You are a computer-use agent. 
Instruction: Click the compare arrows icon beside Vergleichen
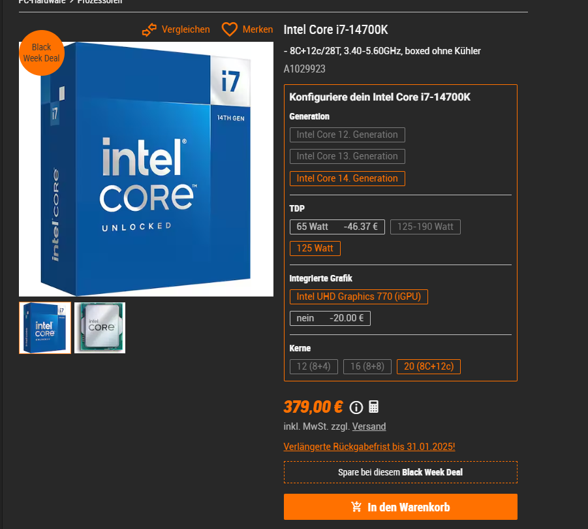click(x=149, y=29)
